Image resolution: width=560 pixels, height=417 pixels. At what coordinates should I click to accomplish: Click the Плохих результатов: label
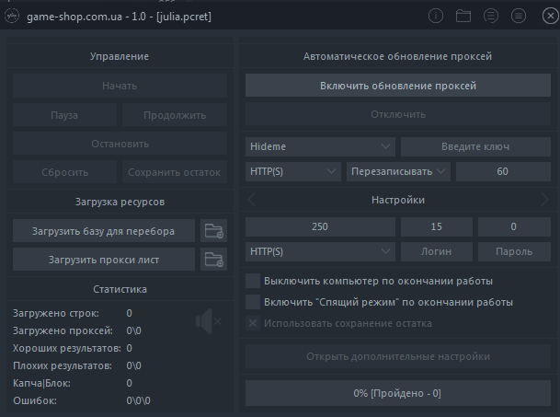click(63, 365)
